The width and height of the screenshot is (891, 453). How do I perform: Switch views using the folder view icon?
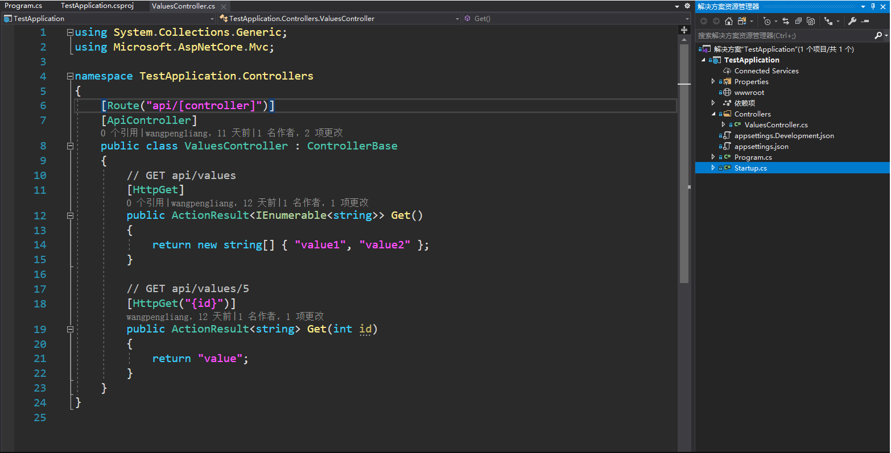pos(742,21)
